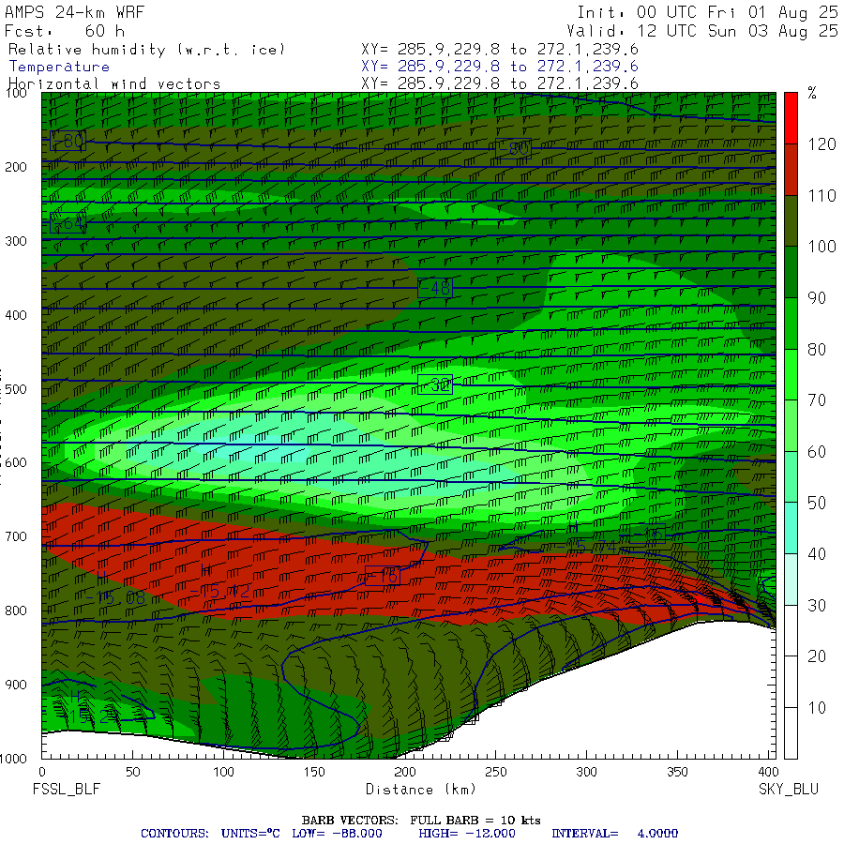
Task: Click the 'Fcst: 60 h' forecast hour text
Action: point(65,31)
